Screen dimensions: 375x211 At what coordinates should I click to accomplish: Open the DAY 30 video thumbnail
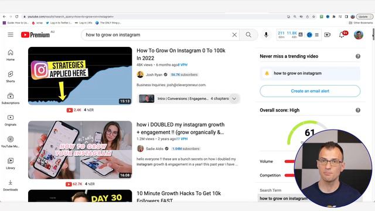pos(80,196)
